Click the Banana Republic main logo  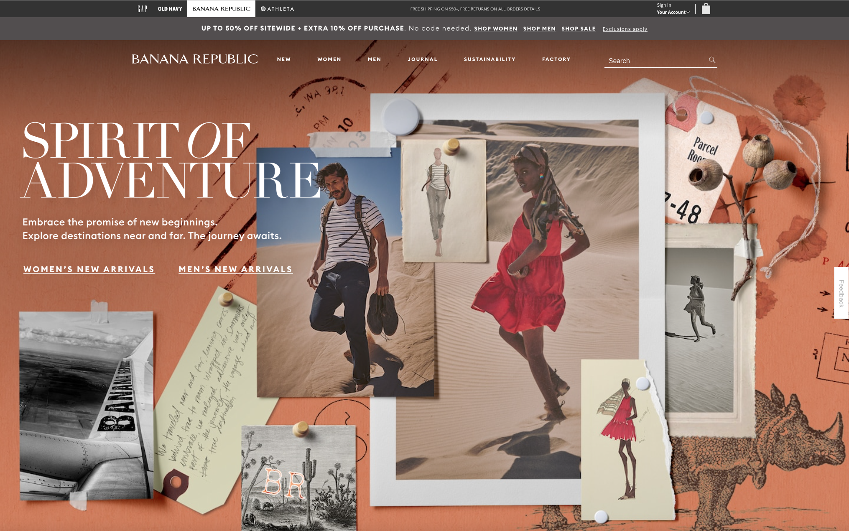coord(194,59)
